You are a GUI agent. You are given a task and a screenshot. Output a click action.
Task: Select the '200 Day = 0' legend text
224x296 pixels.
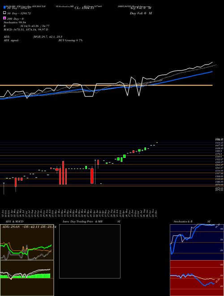click(15, 19)
